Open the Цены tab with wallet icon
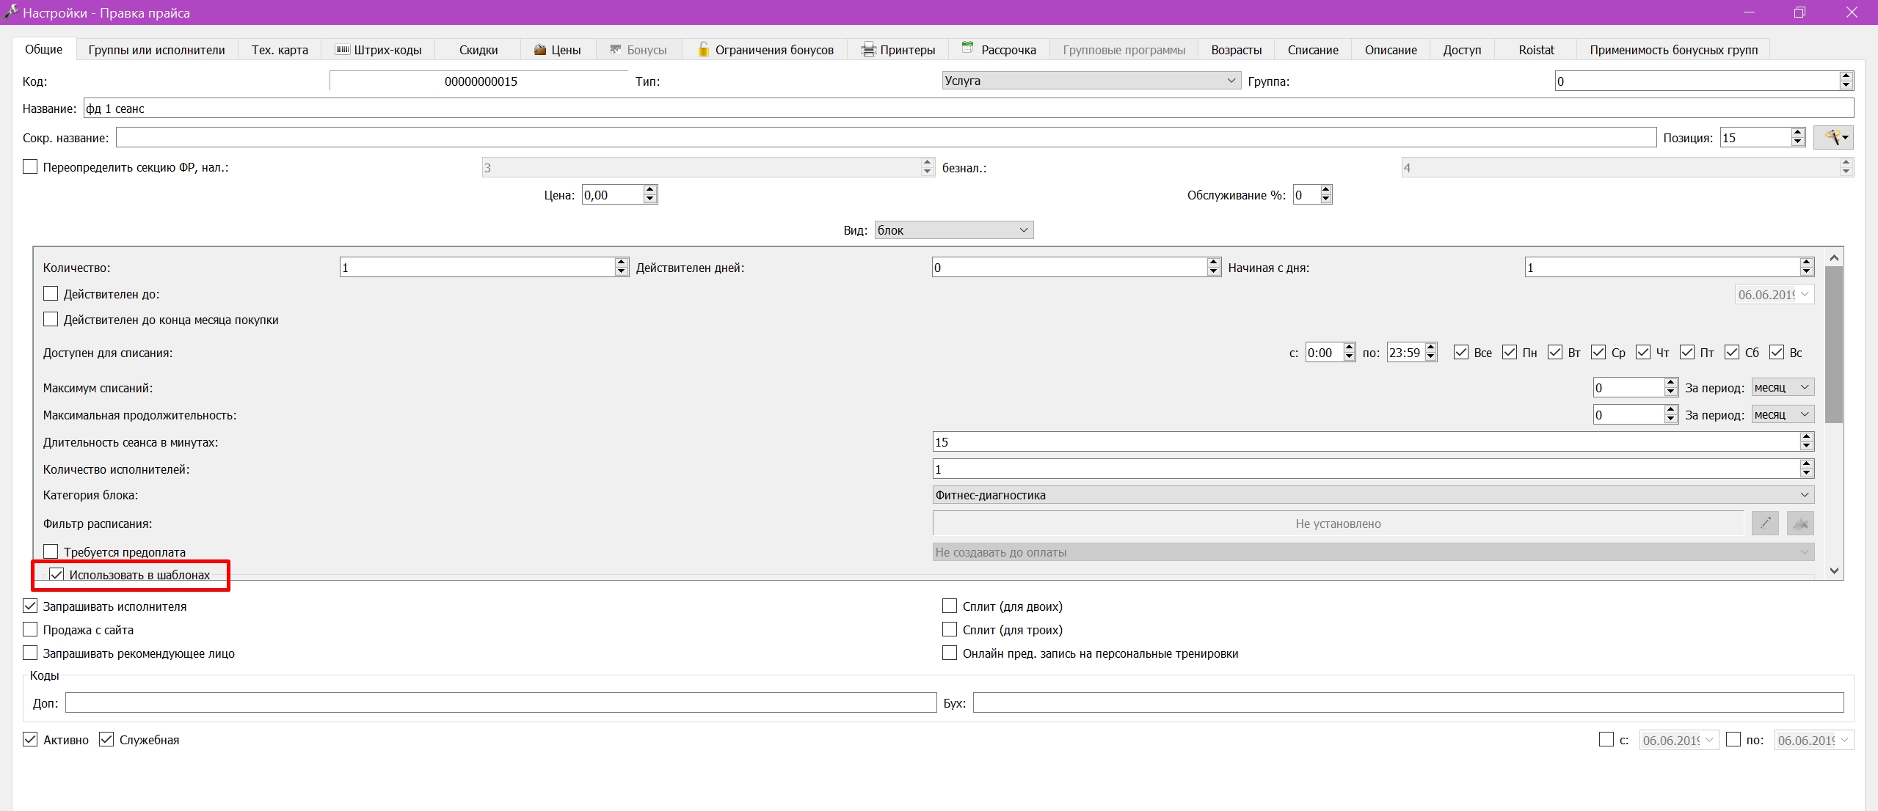Image resolution: width=1878 pixels, height=811 pixels. (x=558, y=50)
